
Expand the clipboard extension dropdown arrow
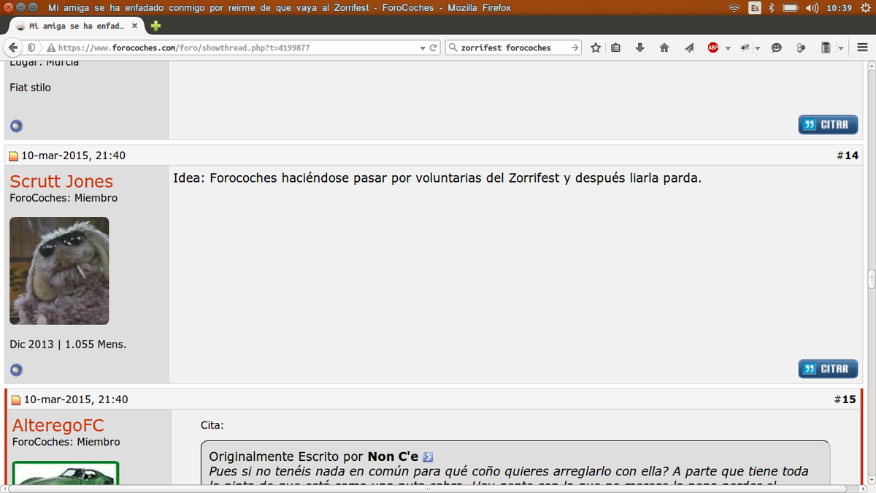pos(841,48)
